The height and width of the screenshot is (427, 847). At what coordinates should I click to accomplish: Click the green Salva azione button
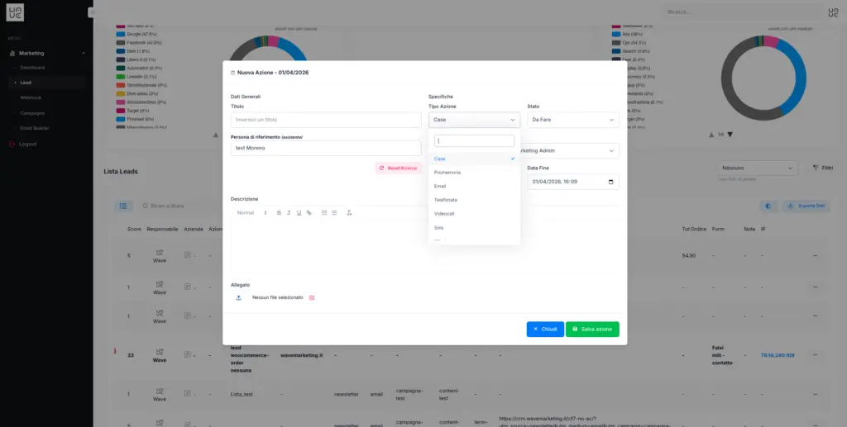[592, 330]
